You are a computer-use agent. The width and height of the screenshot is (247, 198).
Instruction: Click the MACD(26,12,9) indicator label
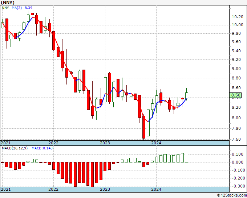pos(15,148)
